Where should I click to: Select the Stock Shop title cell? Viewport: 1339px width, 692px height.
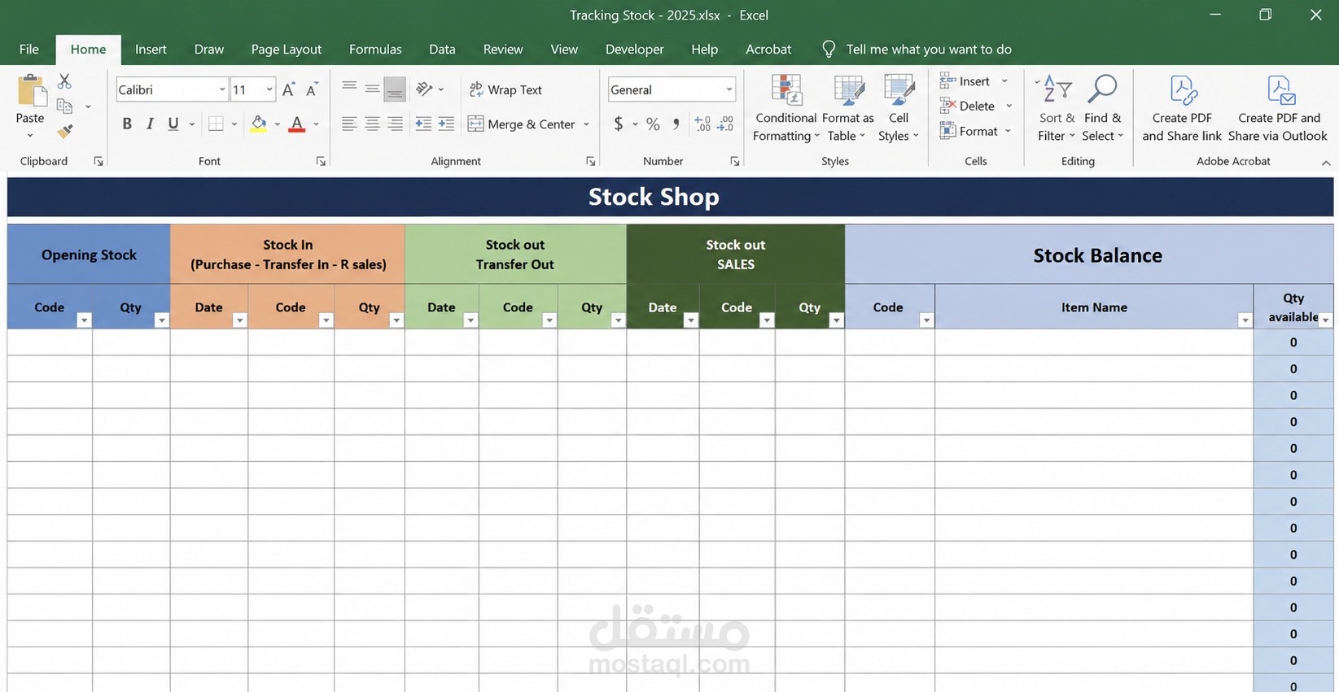click(670, 197)
